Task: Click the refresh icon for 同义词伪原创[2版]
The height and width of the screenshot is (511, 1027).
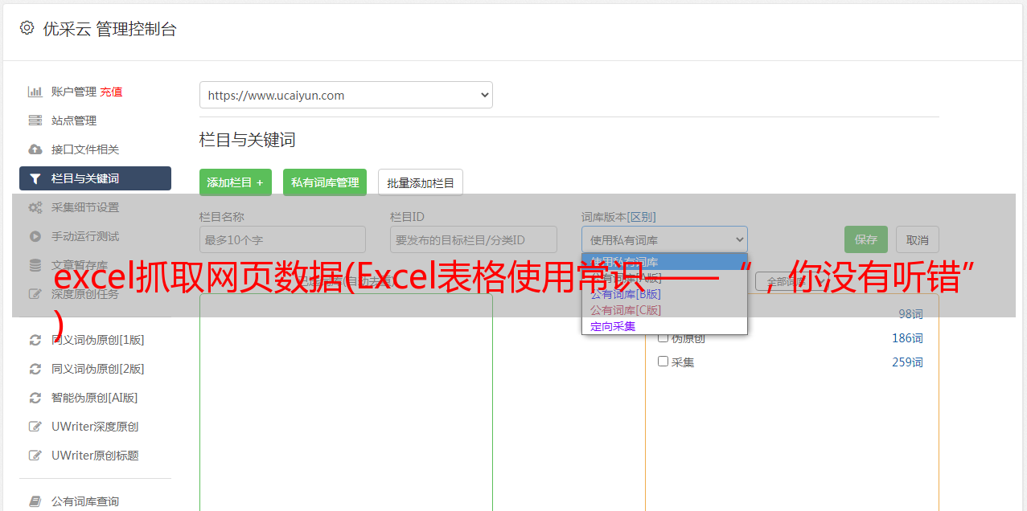Action: tap(35, 369)
